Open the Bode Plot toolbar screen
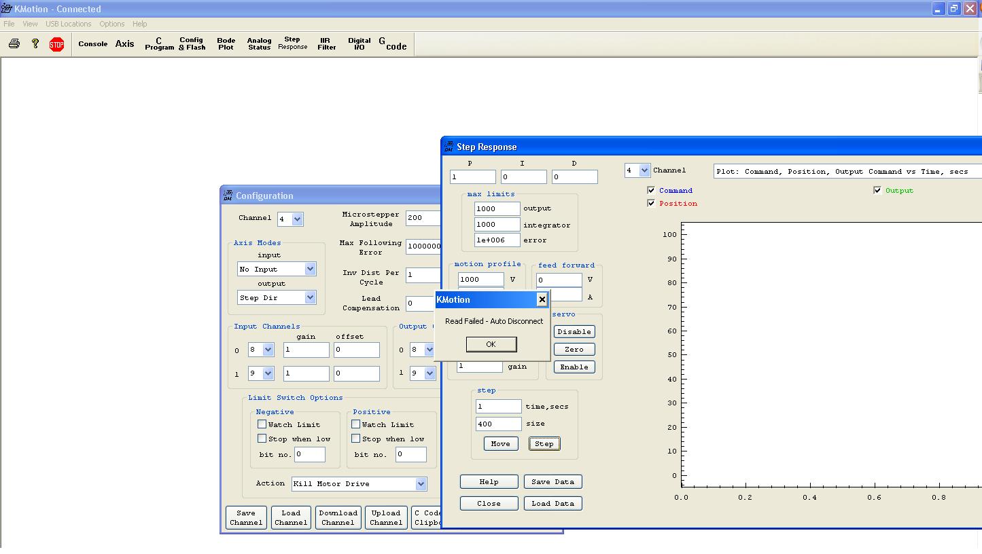This screenshot has width=982, height=554. pos(226,44)
